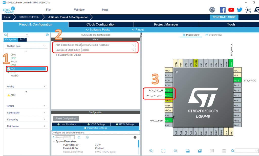The height and width of the screenshot is (156, 259).
Task: Select the PA13 SYS_SWDIO pin
Action: point(237,80)
